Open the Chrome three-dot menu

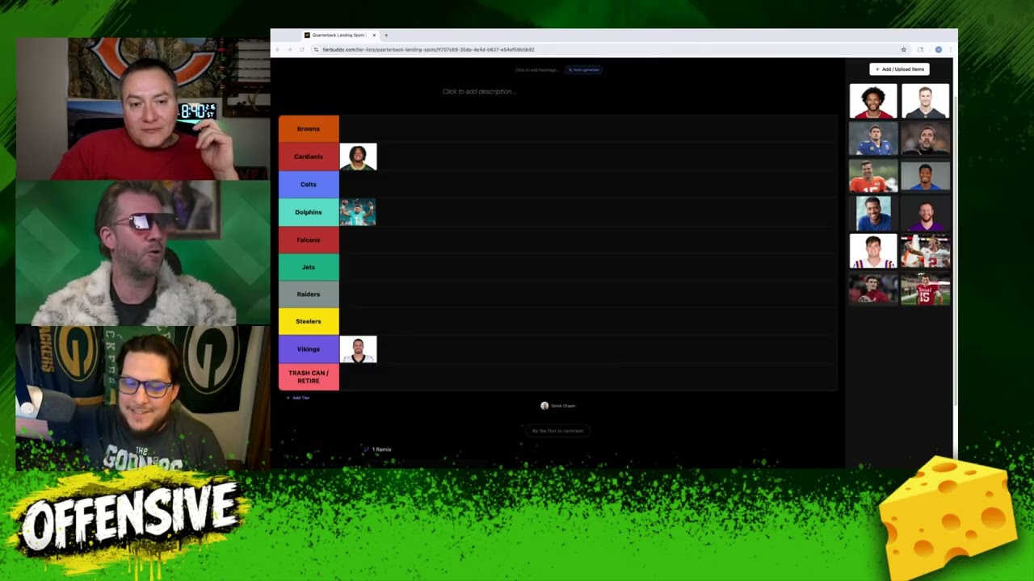pyautogui.click(x=950, y=49)
